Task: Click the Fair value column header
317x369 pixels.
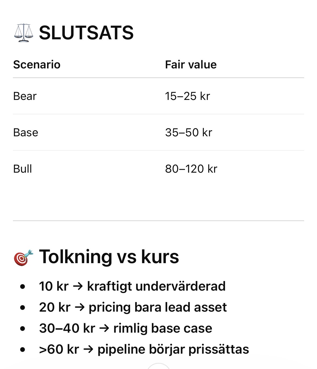Action: click(191, 65)
